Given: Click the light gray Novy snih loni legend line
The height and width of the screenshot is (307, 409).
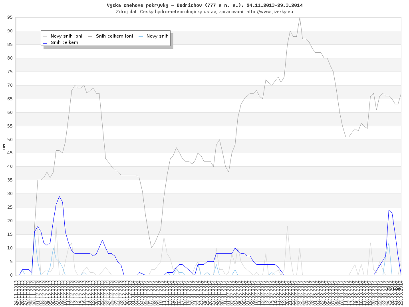Looking at the screenshot, I should [45, 36].
